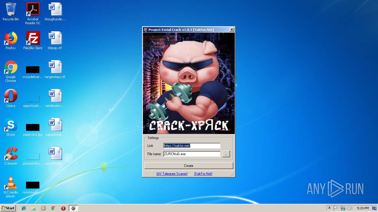Image resolution: width=378 pixels, height=212 pixels.
Task: Click the Show desktop button
Action: click(375, 208)
